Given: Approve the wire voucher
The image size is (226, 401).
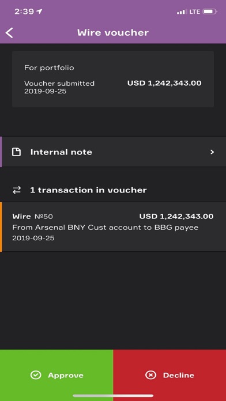Looking at the screenshot, I should coord(56,375).
